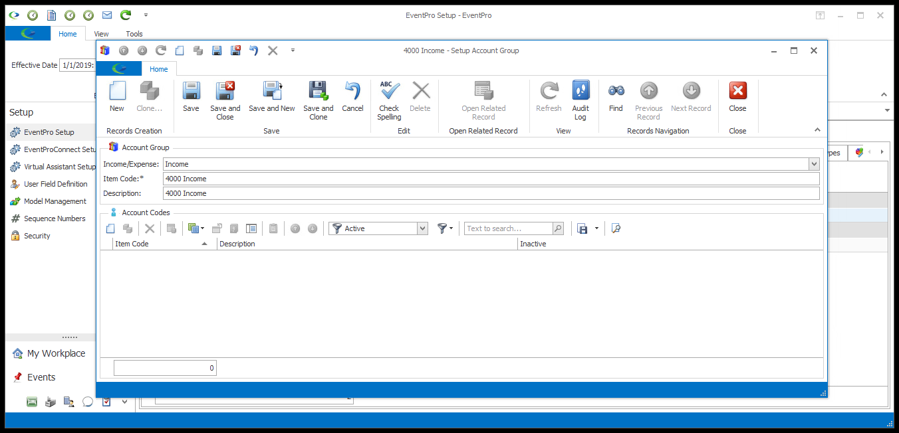The image size is (899, 433).
Task: Click the search magnifier beside Text to search box
Action: 558,228
